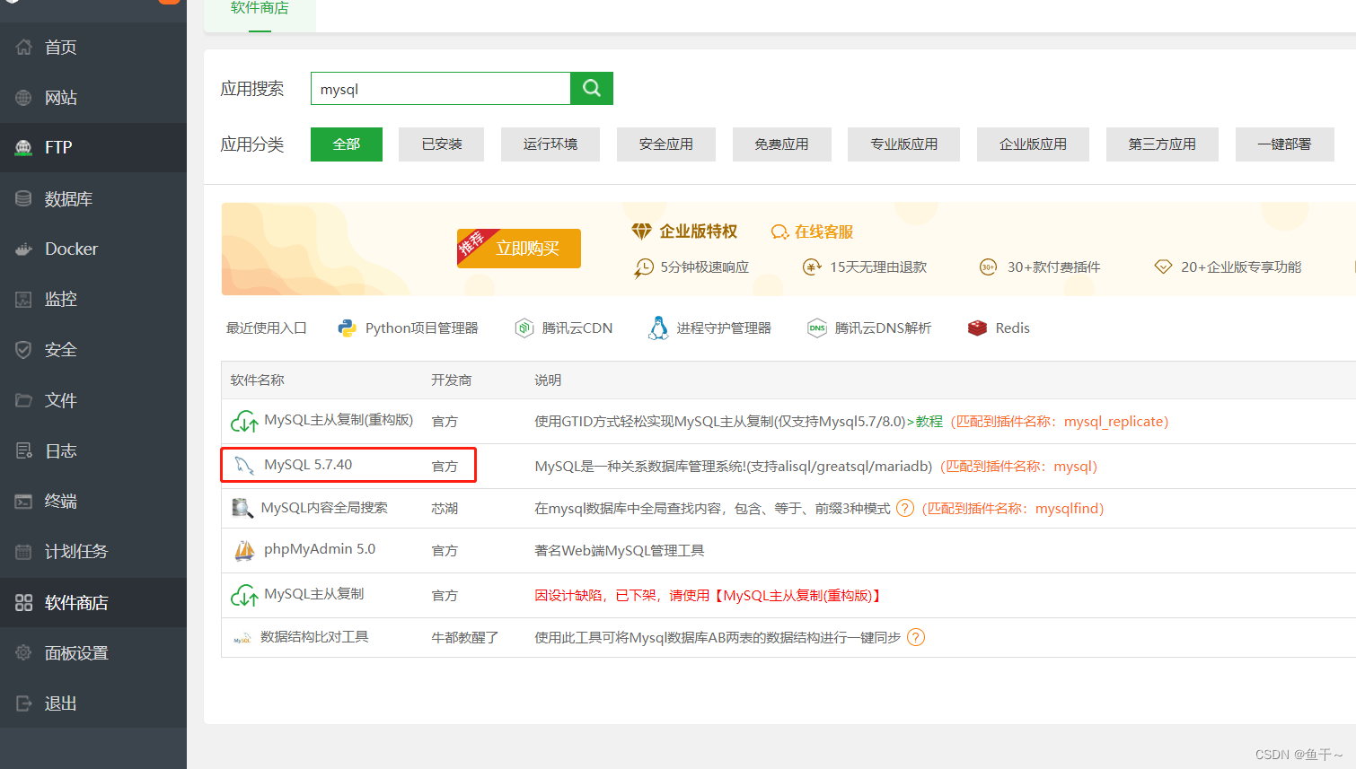The image size is (1356, 769).
Task: Click the 软件名称 column header
Action: click(257, 380)
